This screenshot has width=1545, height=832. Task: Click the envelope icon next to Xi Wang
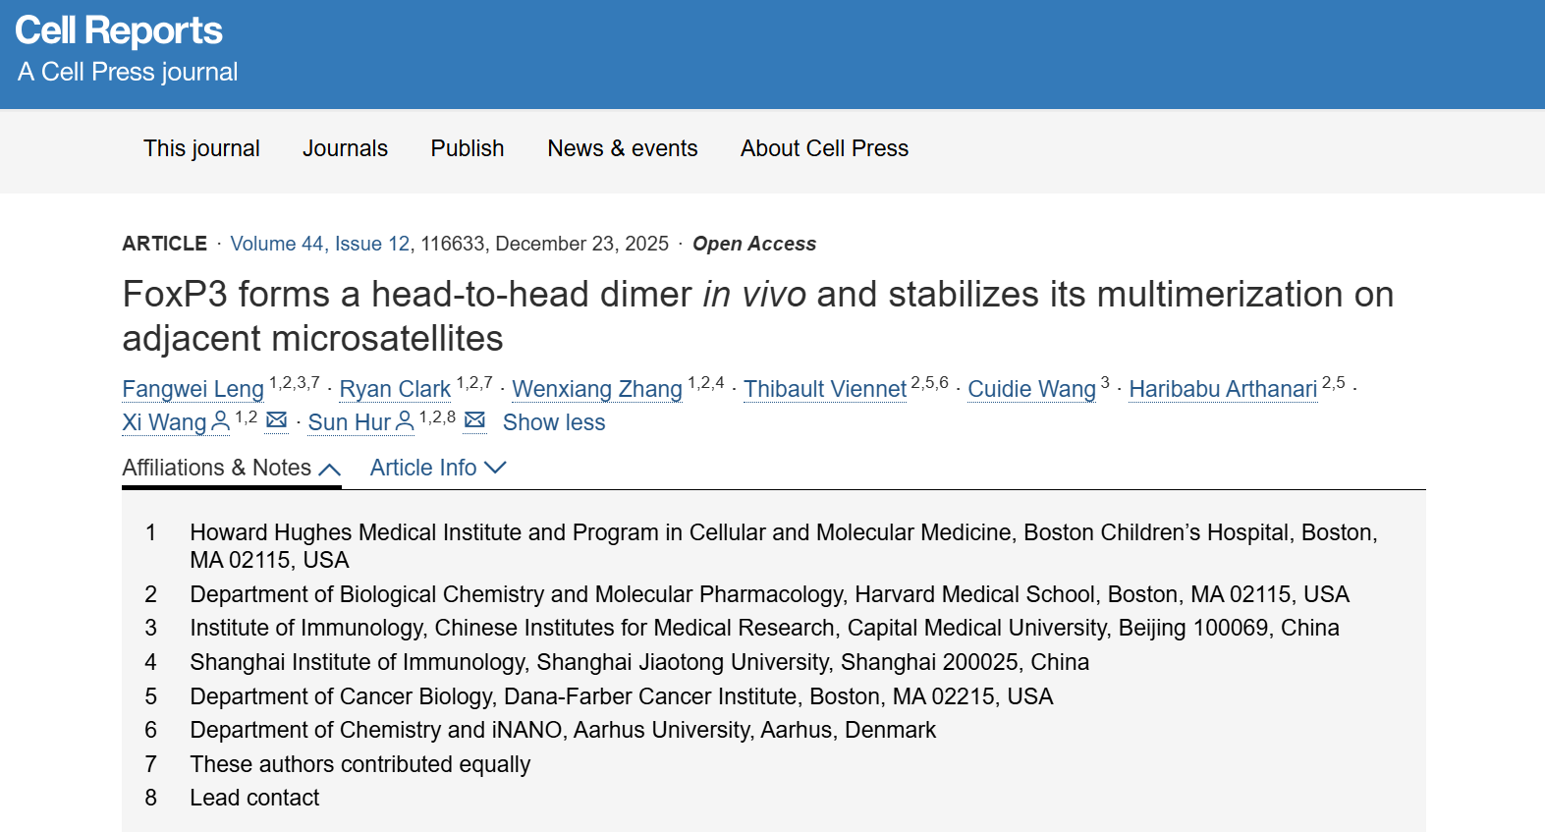click(277, 420)
